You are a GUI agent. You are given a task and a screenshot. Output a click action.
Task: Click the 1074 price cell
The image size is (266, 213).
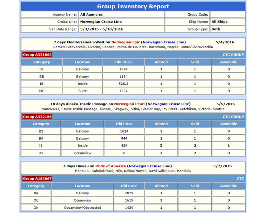tap(123, 69)
